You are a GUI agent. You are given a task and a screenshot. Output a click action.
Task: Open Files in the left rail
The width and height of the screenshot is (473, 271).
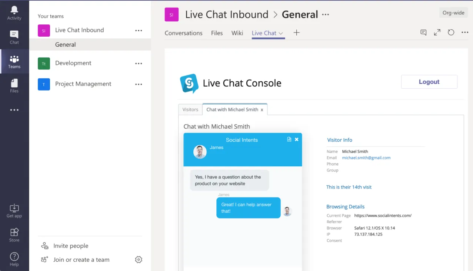14,85
